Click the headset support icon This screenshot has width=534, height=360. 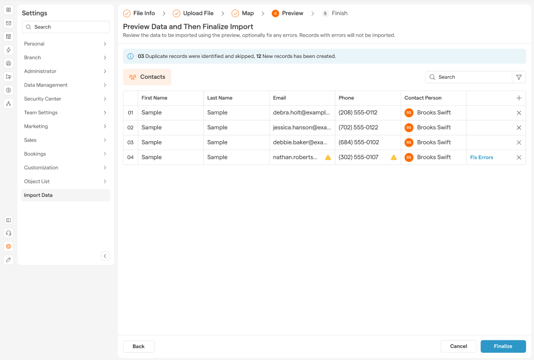8,233
